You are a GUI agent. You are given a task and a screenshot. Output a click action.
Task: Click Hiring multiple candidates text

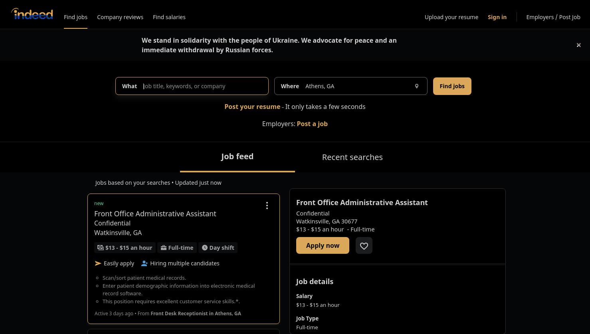(185, 263)
